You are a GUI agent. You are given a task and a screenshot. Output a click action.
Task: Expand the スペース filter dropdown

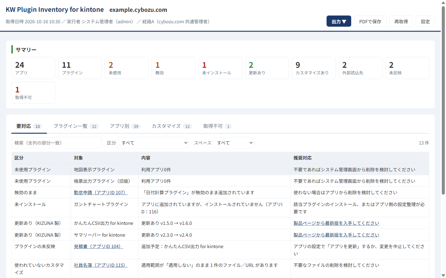[233, 143]
